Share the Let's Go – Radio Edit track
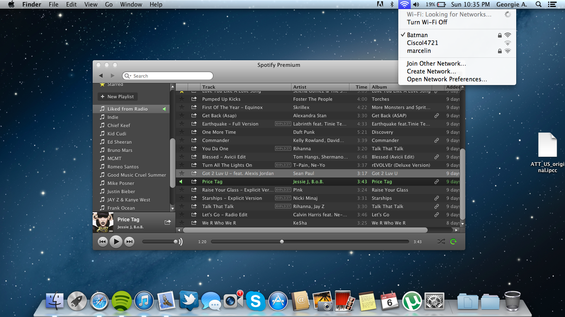Image resolution: width=565 pixels, height=317 pixels. (x=194, y=215)
